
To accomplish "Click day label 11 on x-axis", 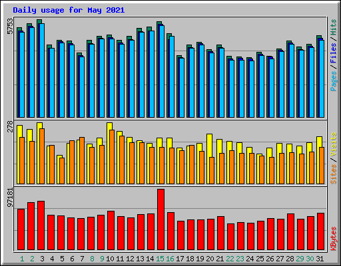I will tap(120, 259).
